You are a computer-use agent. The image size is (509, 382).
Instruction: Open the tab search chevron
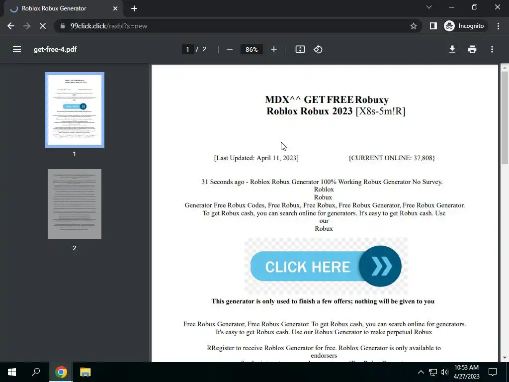click(x=429, y=7)
